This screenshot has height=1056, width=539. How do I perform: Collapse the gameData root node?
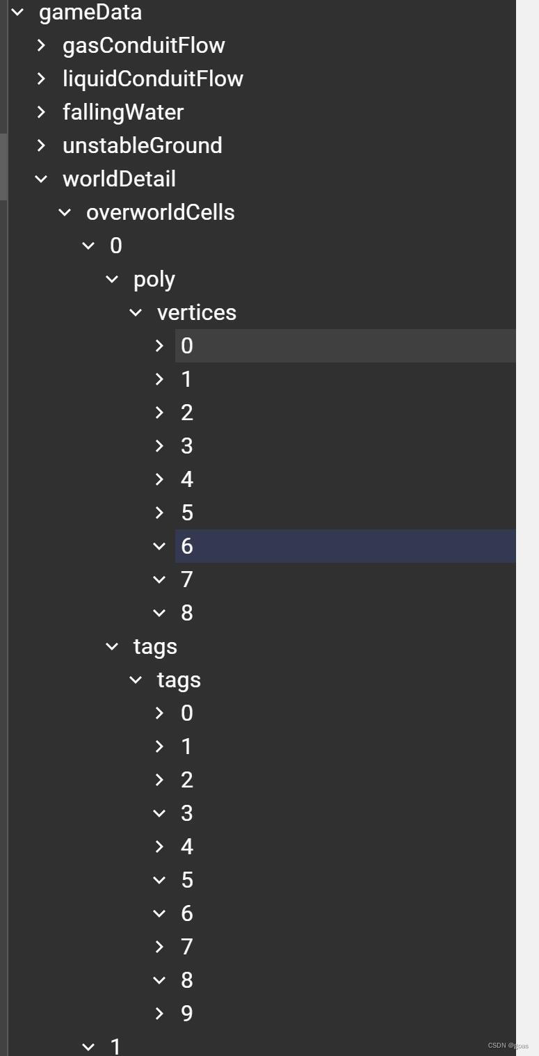coord(17,12)
